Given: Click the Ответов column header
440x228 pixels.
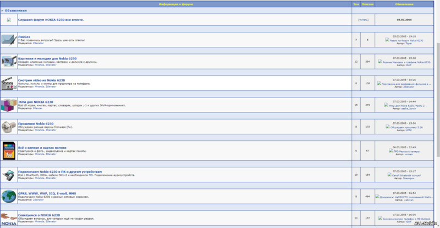Looking at the screenshot, I should (367, 4).
